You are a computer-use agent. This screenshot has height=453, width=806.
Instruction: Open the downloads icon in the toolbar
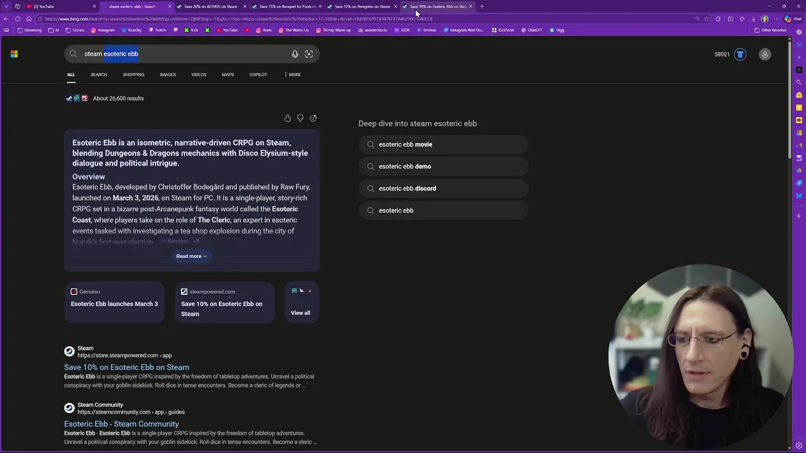pos(753,19)
